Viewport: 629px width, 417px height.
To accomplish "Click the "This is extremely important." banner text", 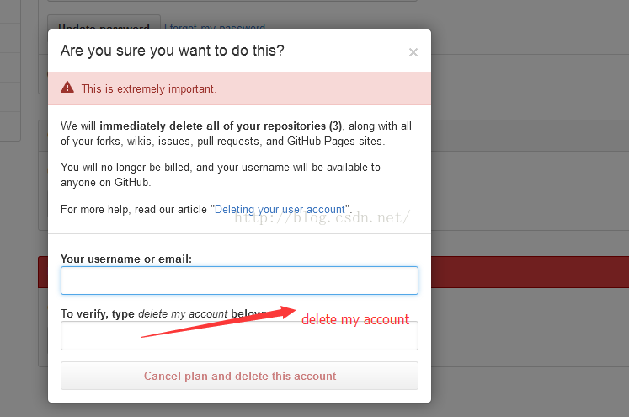I will (149, 88).
